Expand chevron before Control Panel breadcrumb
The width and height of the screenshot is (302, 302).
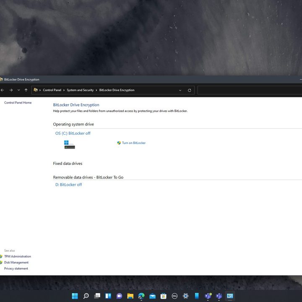(40, 90)
